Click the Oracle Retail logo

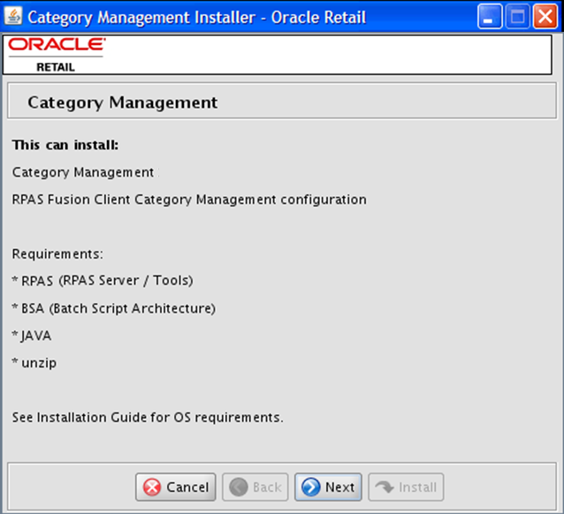coord(57,55)
